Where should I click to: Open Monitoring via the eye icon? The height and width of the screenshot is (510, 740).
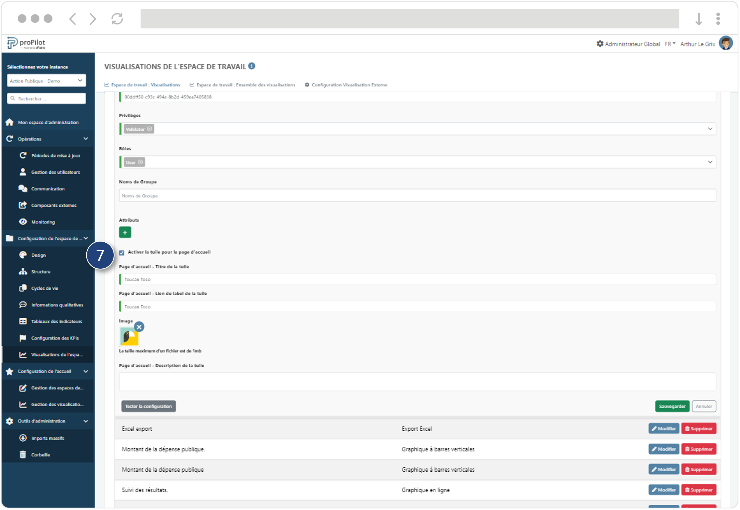[23, 222]
